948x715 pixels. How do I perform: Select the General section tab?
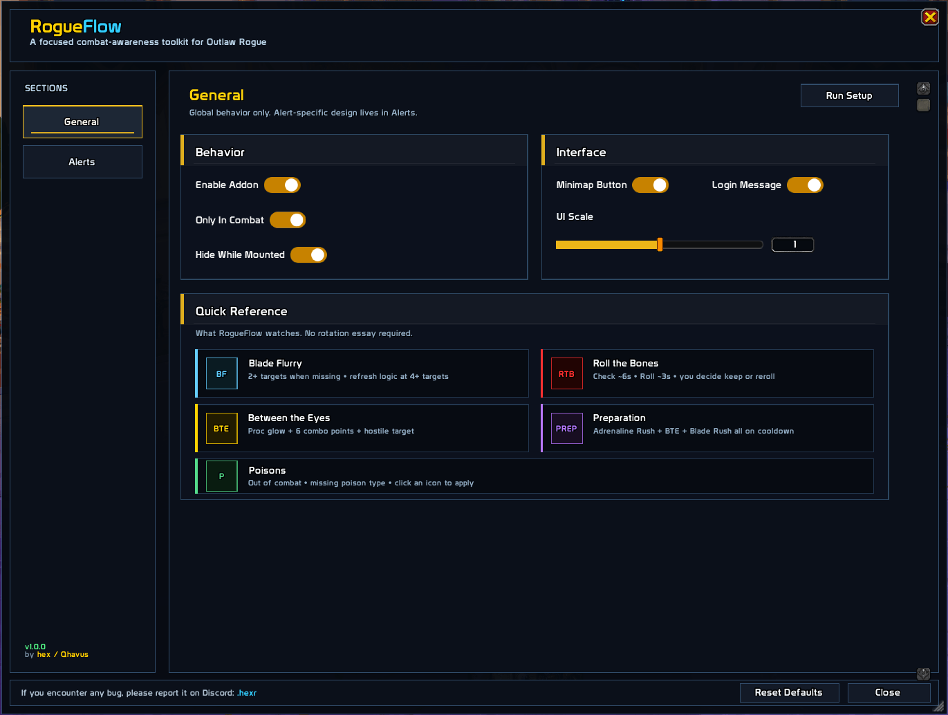tap(82, 122)
